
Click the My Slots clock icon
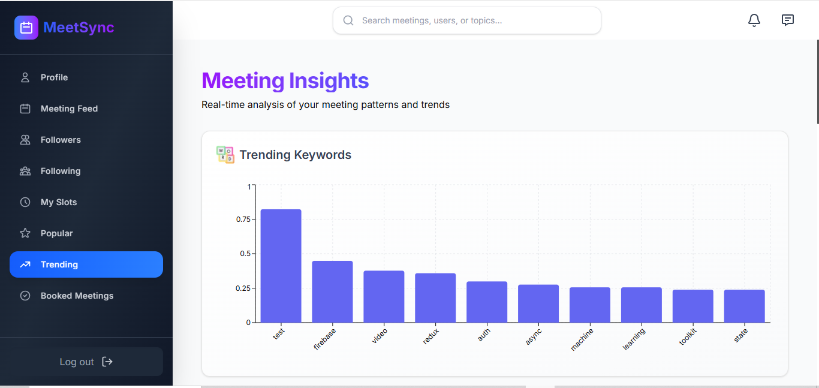click(x=25, y=202)
